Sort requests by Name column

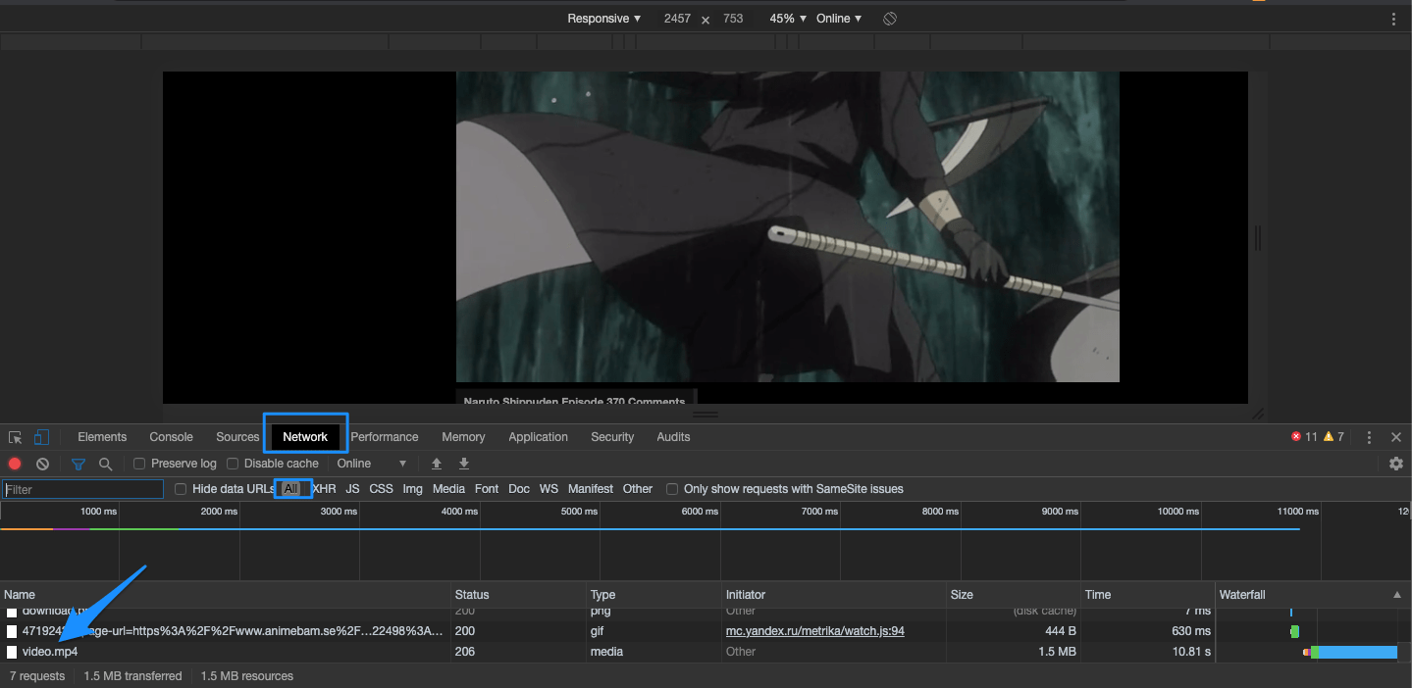pos(225,595)
